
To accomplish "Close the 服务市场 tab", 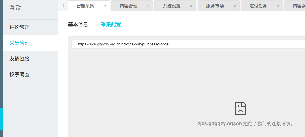I will (x=234, y=6).
